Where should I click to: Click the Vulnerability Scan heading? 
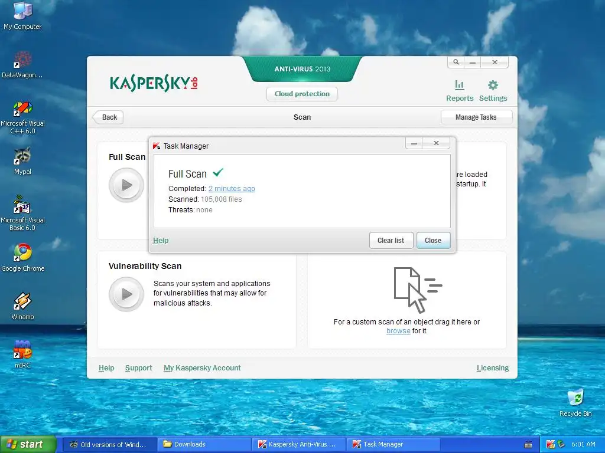coord(145,266)
